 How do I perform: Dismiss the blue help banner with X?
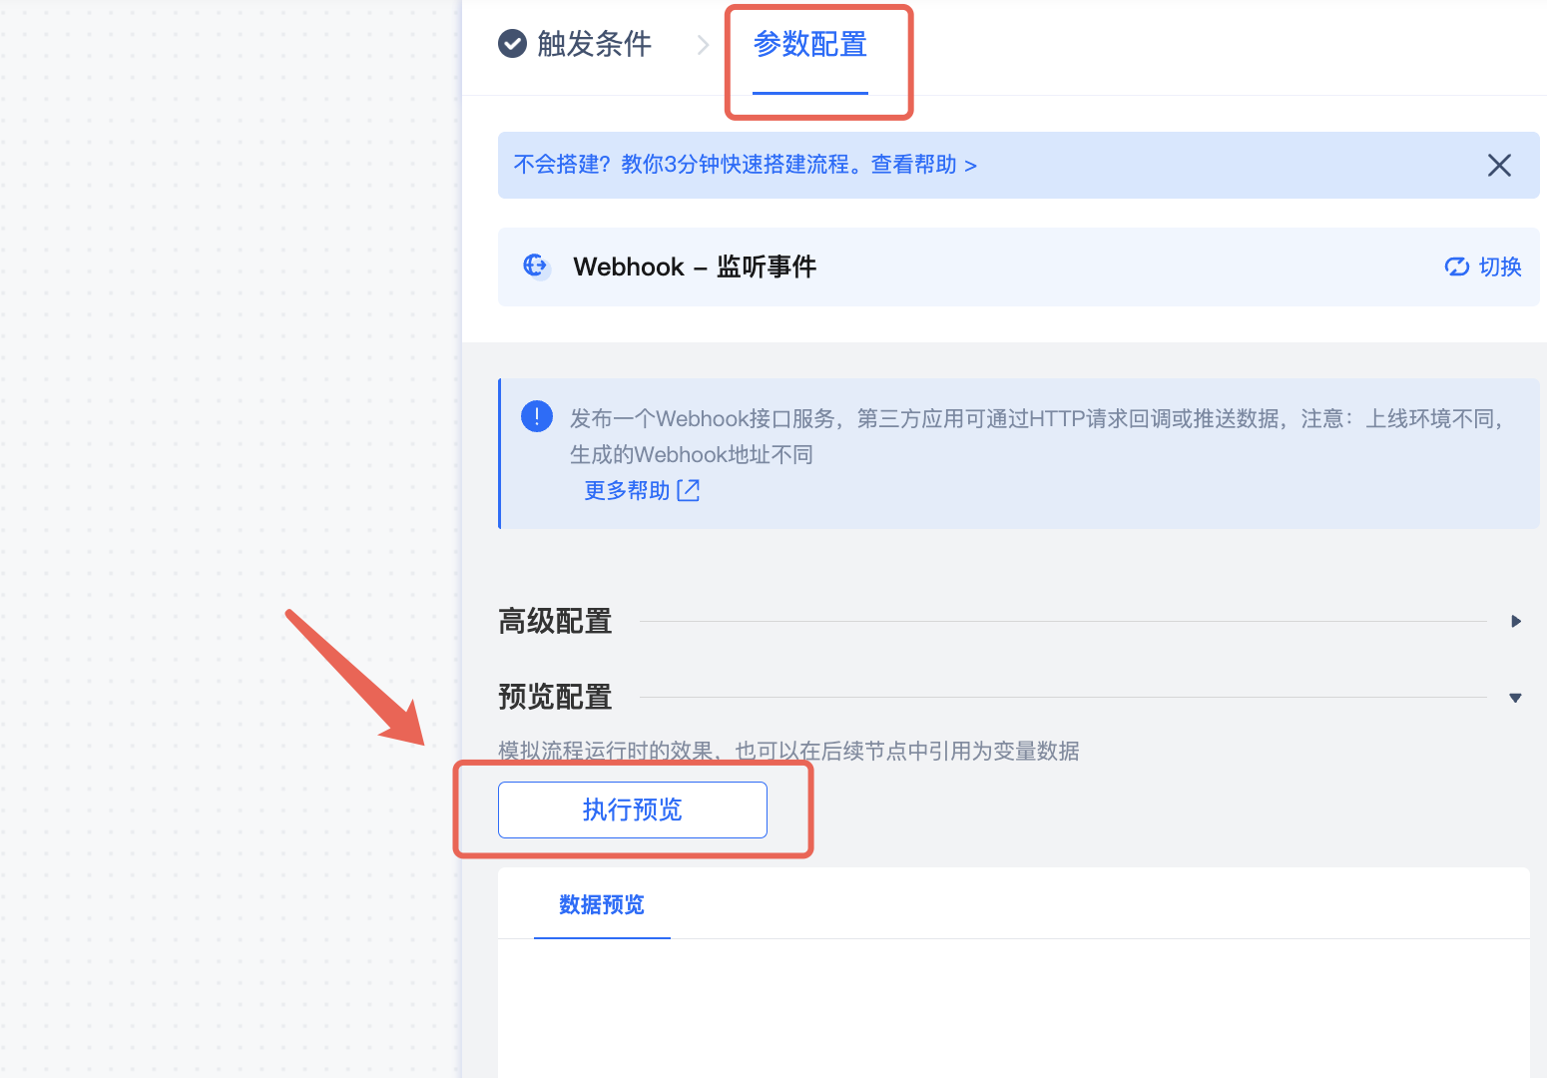[1499, 165]
